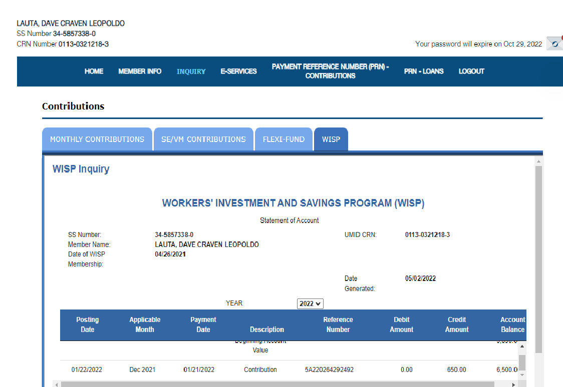The image size is (563, 387).
Task: Expand the E-SERVICES menu
Action: point(238,71)
